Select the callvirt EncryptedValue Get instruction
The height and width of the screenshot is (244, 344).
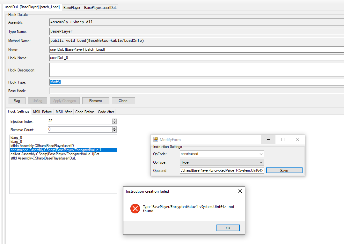(x=55, y=154)
